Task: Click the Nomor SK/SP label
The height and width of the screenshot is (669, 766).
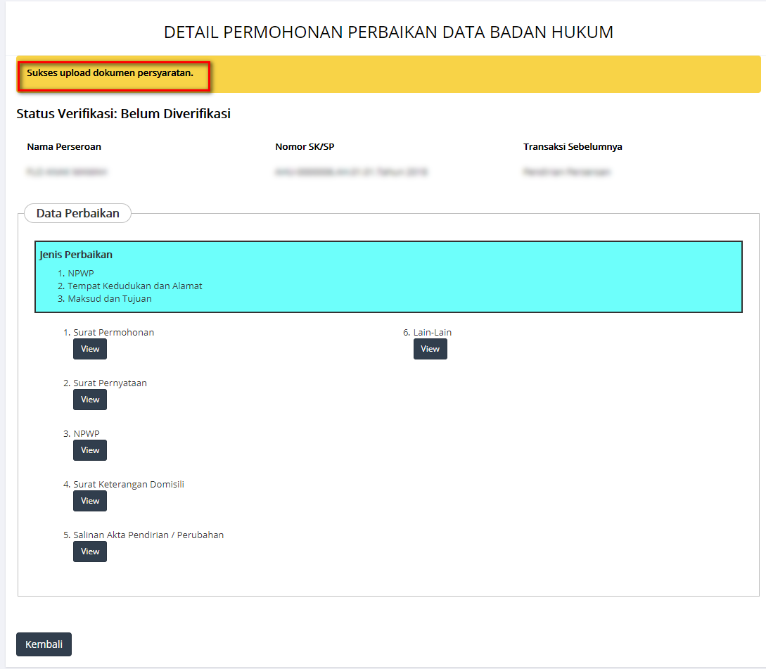Action: click(x=309, y=147)
